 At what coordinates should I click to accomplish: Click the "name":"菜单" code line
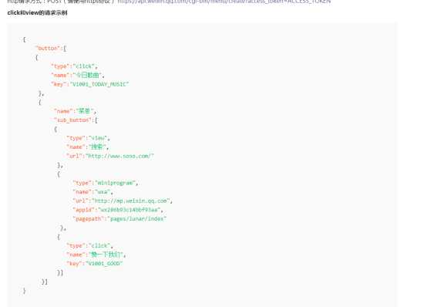(x=76, y=111)
